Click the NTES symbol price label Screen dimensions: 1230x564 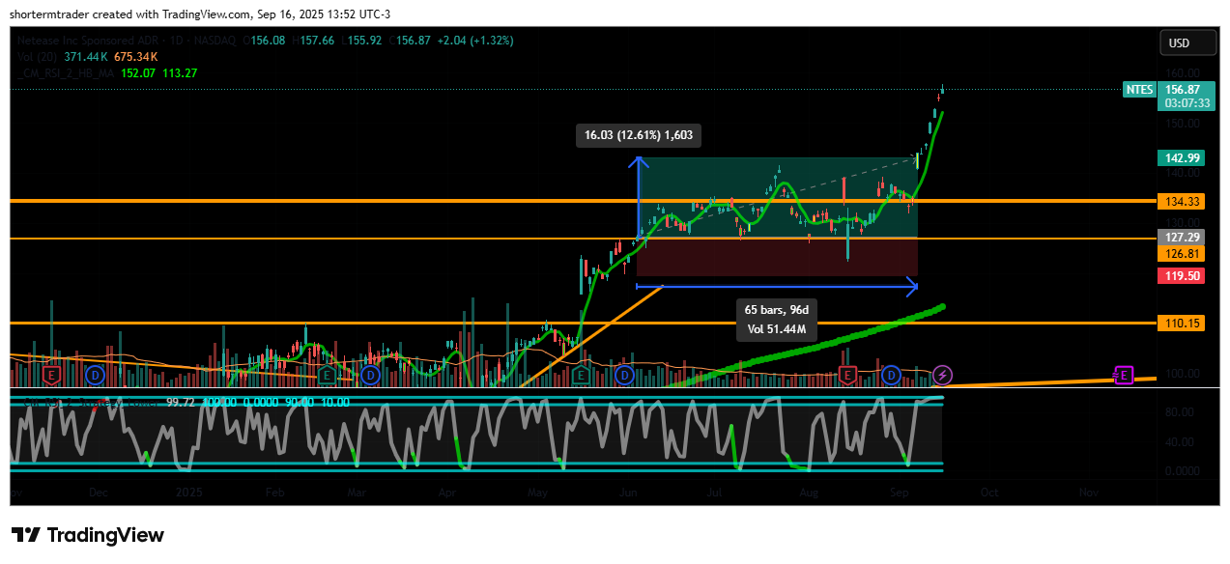pos(1139,89)
